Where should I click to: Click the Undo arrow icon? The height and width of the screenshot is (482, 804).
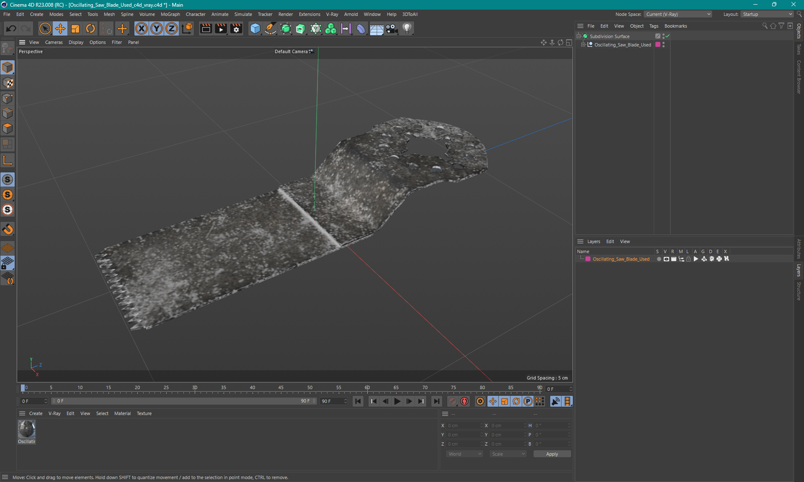[11, 28]
